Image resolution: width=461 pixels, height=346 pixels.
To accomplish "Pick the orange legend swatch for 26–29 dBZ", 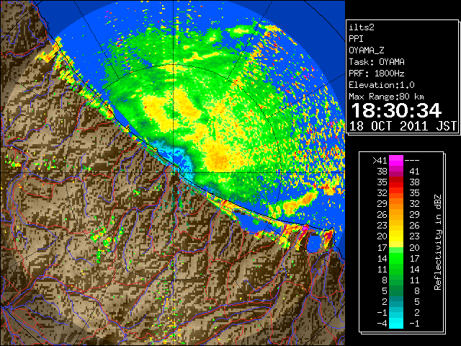I will pyautogui.click(x=396, y=215).
